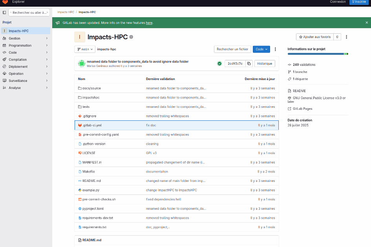Add project to favorites with star button

[314, 37]
